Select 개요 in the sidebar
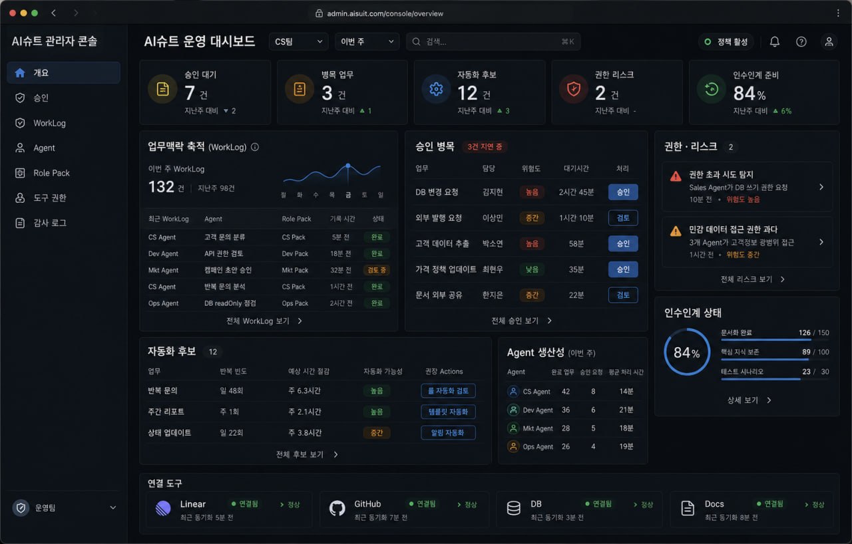Image resolution: width=852 pixels, height=544 pixels. click(x=64, y=72)
